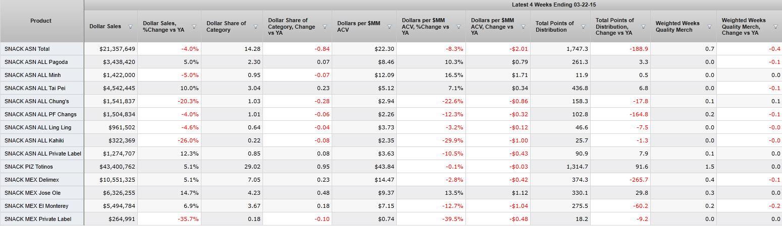Click the SNACK ASN ALL Kahiki product row
The height and width of the screenshot is (226, 782).
(34, 140)
